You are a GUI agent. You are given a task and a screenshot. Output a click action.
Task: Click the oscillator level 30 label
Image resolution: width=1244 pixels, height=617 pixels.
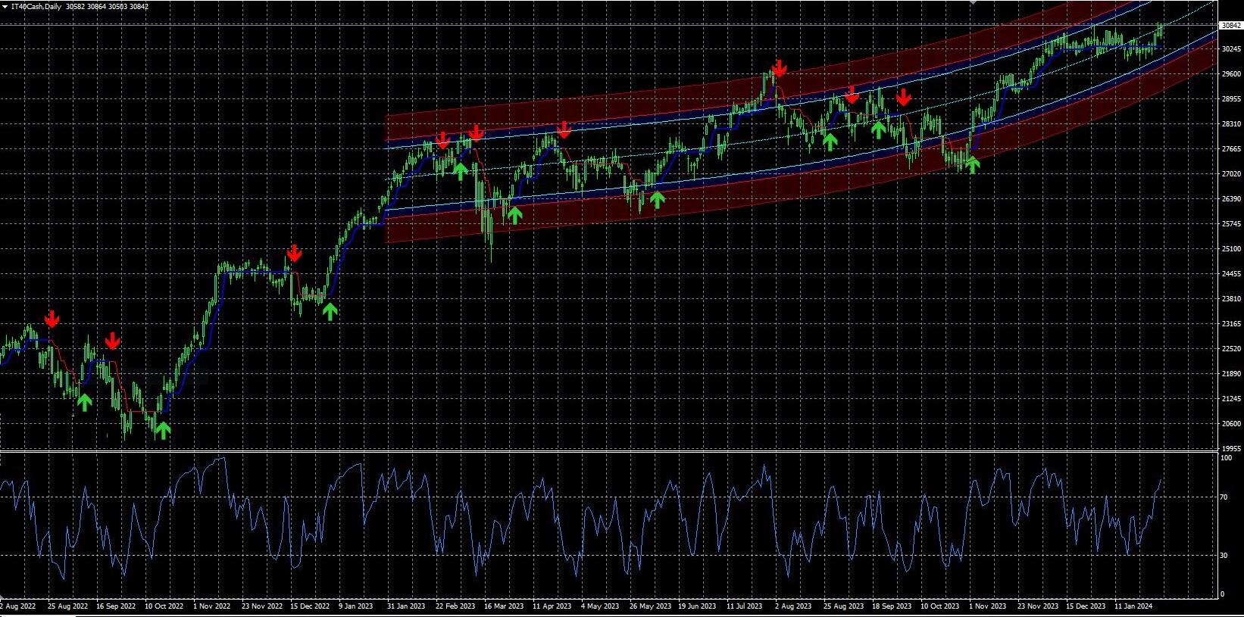tap(1224, 556)
